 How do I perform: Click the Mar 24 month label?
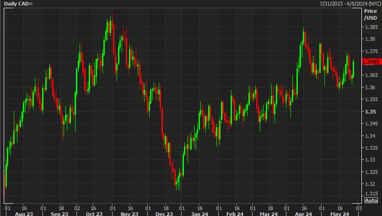(x=269, y=214)
